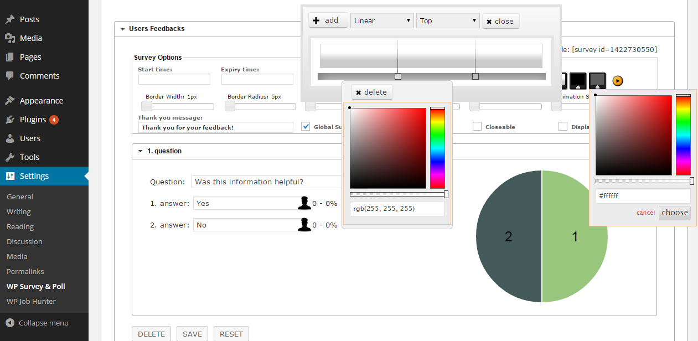Click the opacity slider in gradient picker
The image size is (698, 341).
(x=399, y=194)
